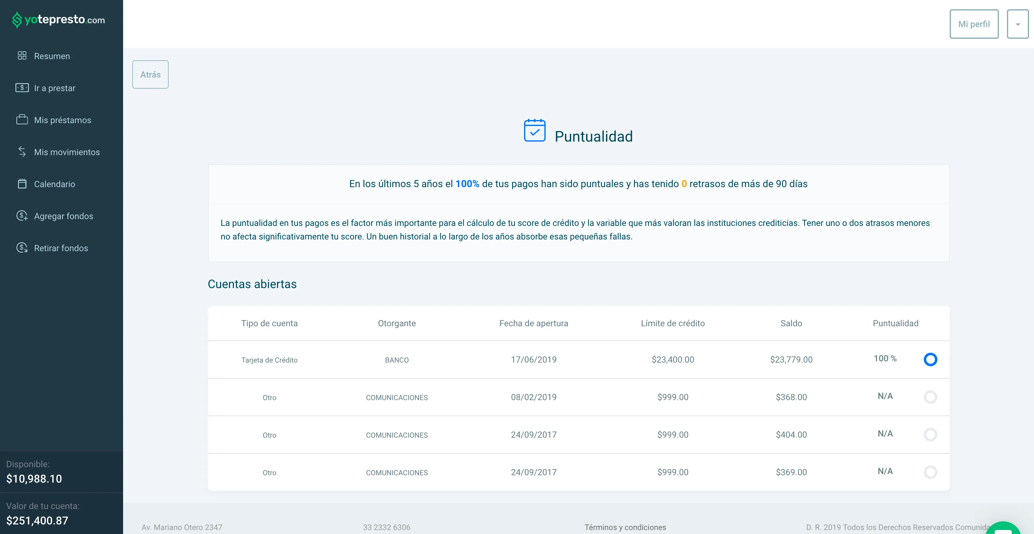Click the Ir a prestar money icon
This screenshot has width=1034, height=534.
[22, 88]
